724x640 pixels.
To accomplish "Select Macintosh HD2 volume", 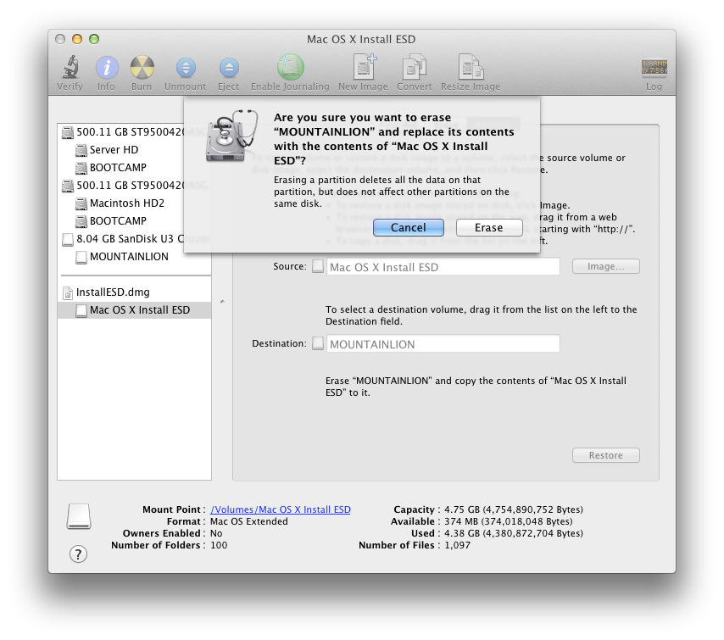I will (x=126, y=203).
